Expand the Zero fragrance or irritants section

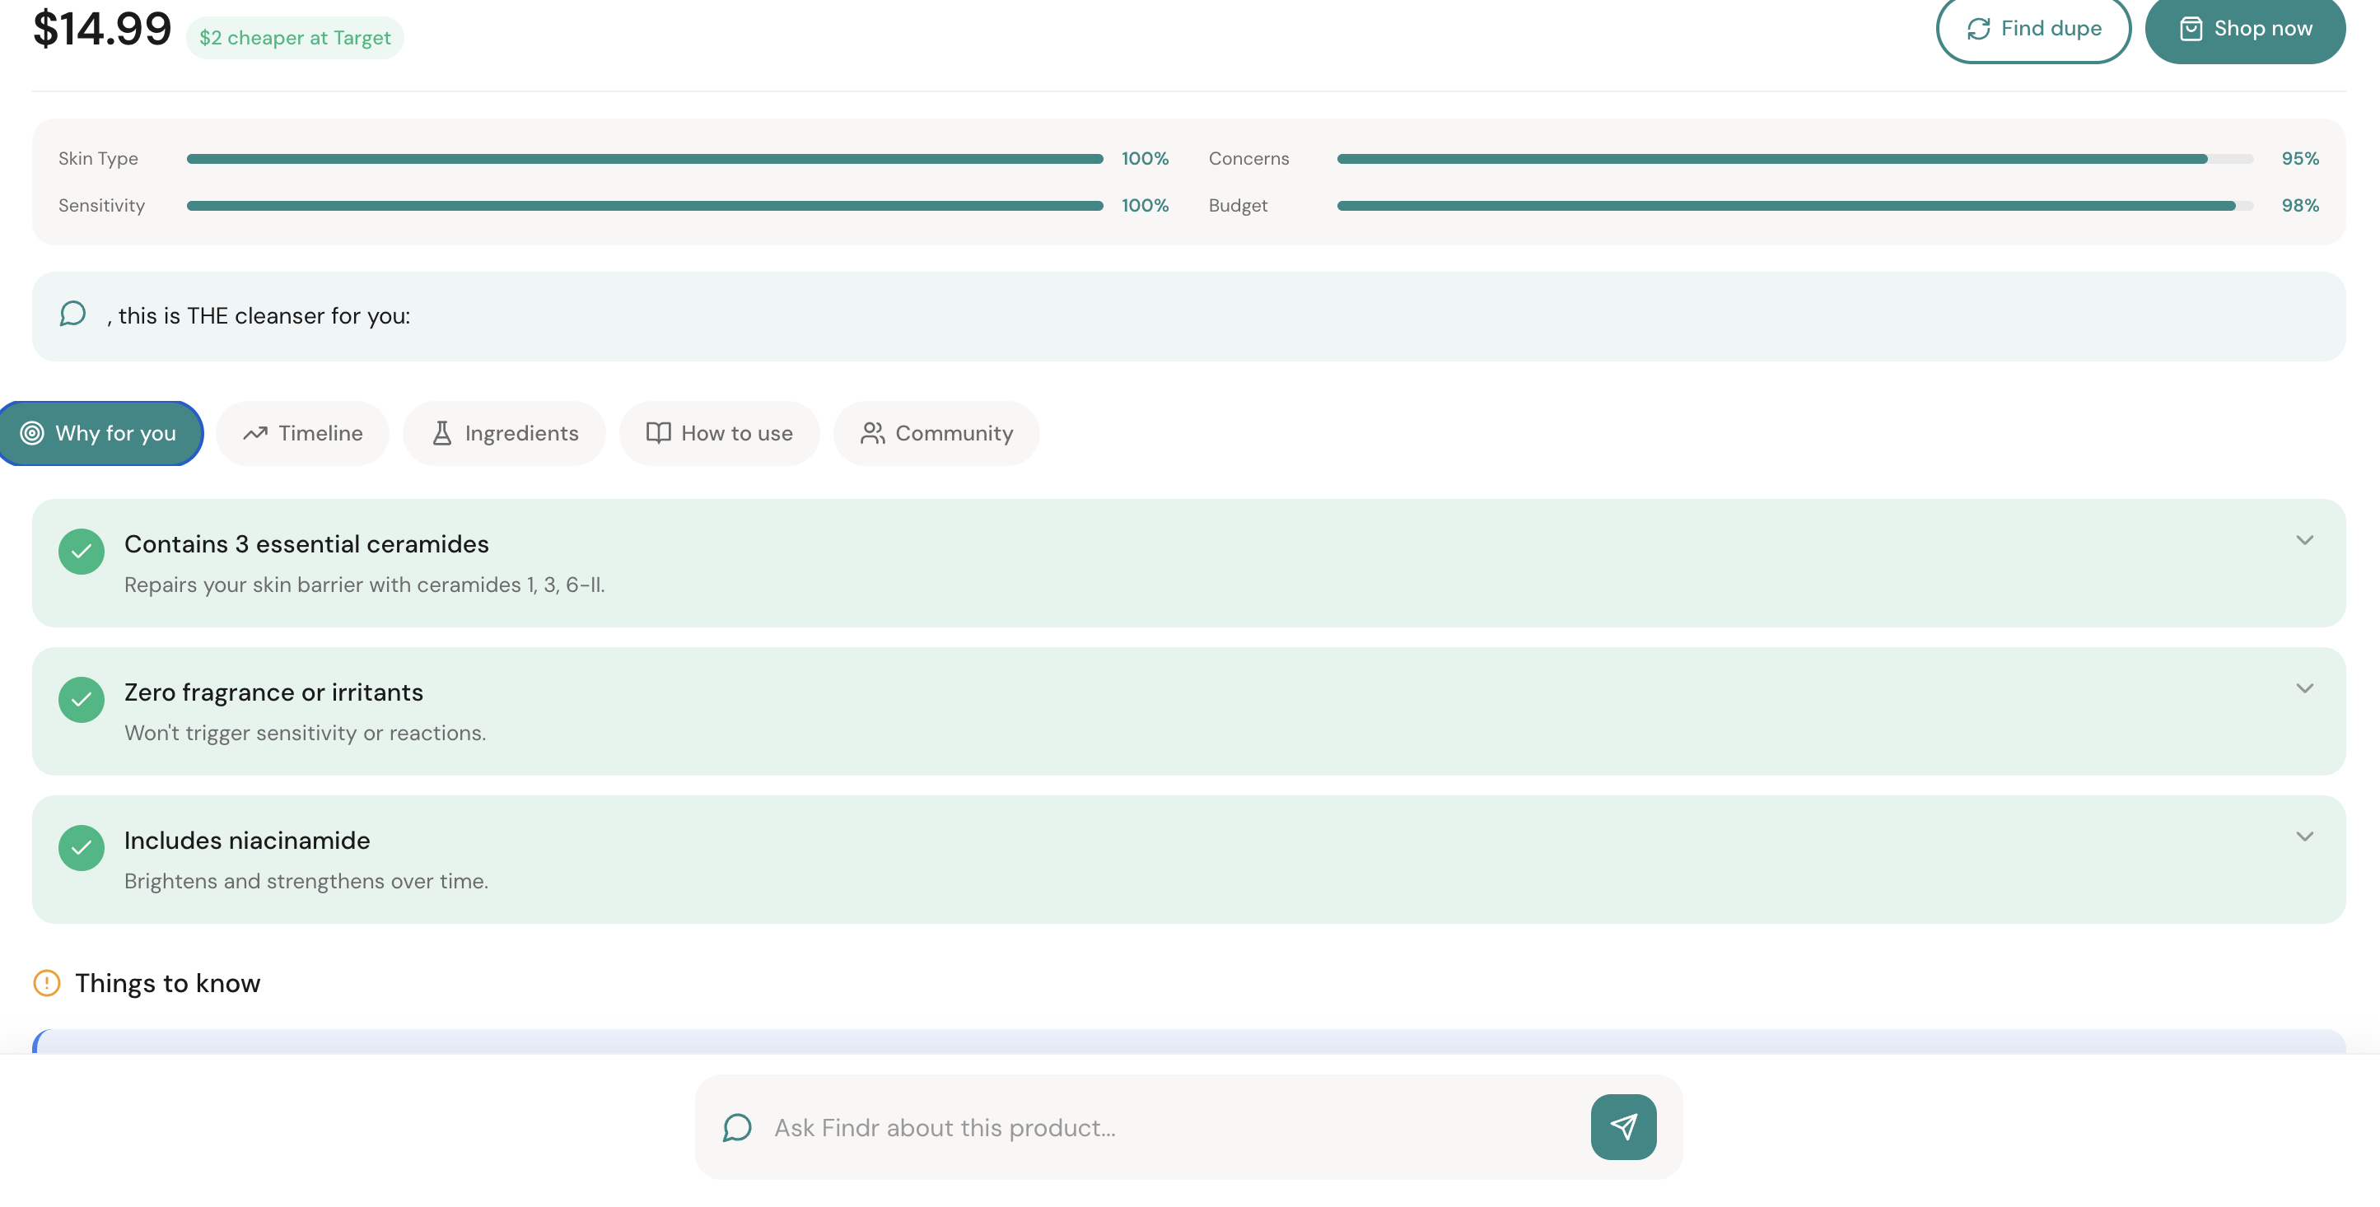point(2303,687)
